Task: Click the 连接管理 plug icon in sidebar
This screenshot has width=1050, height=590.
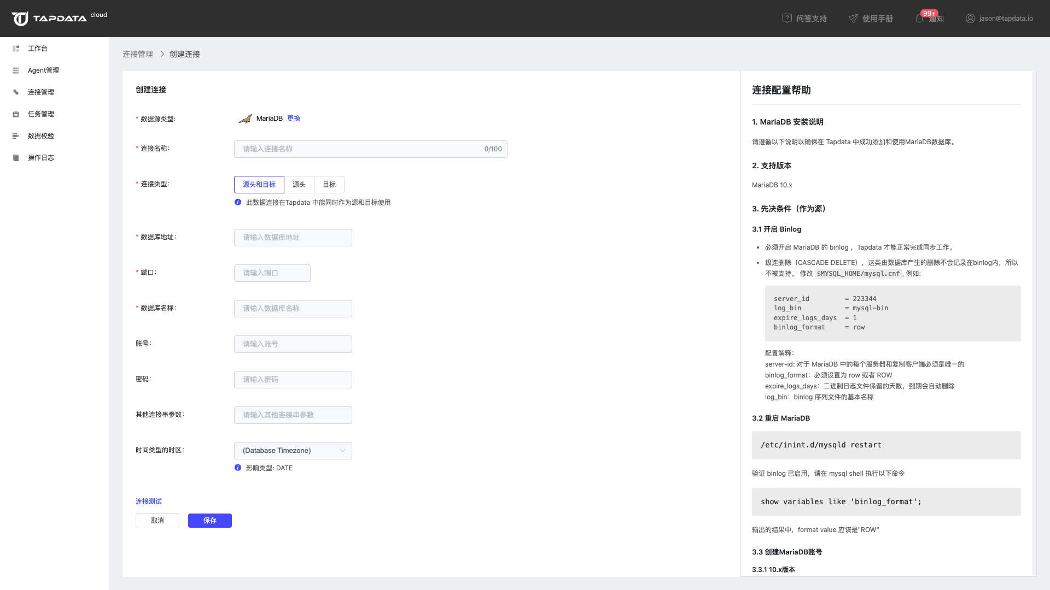Action: pyautogui.click(x=16, y=92)
